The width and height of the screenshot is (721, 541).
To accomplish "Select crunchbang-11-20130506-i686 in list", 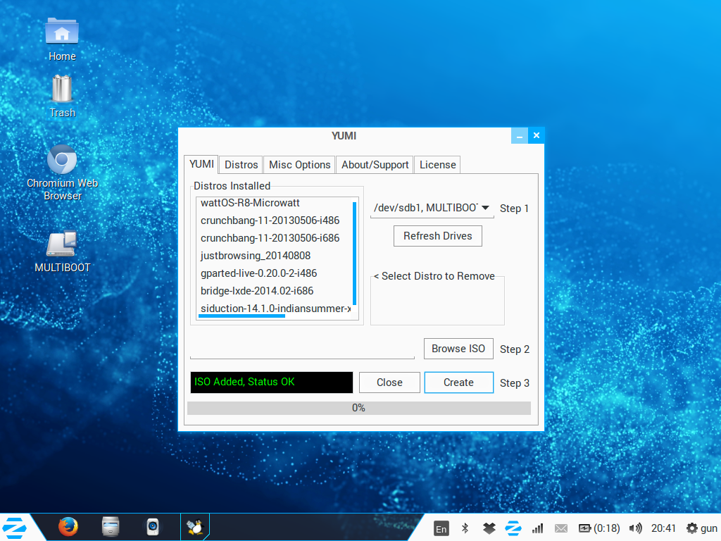I will click(275, 238).
